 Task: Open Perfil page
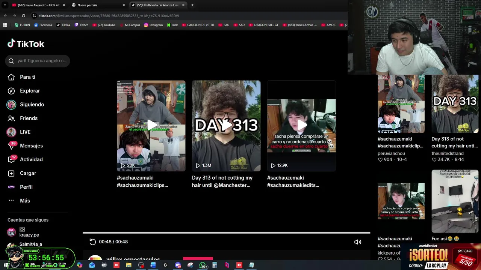click(x=20, y=187)
